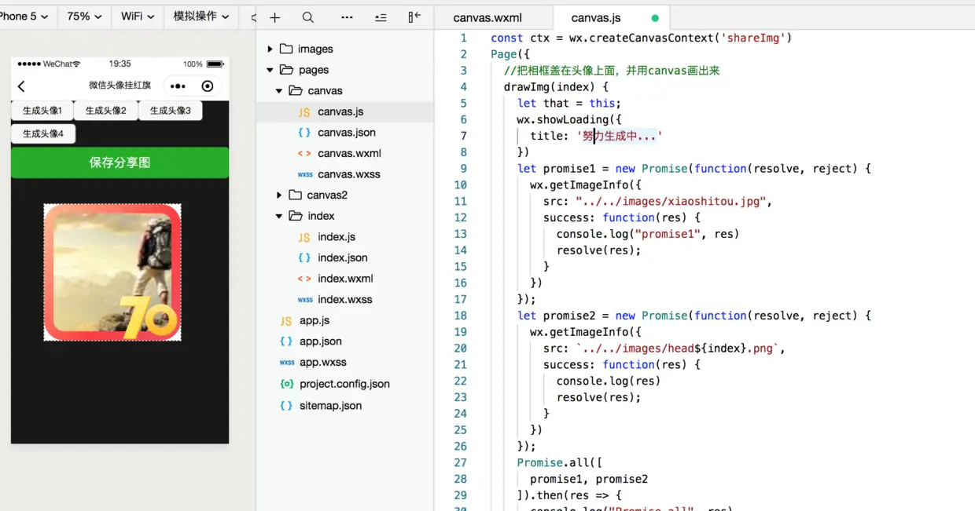This screenshot has width=975, height=511.
Task: Click the Chinese comment on line 3
Action: pos(612,71)
